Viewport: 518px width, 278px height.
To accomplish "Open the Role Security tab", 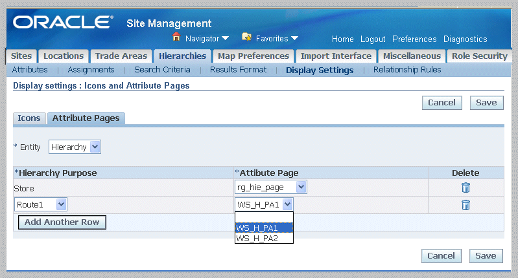I will (x=479, y=56).
